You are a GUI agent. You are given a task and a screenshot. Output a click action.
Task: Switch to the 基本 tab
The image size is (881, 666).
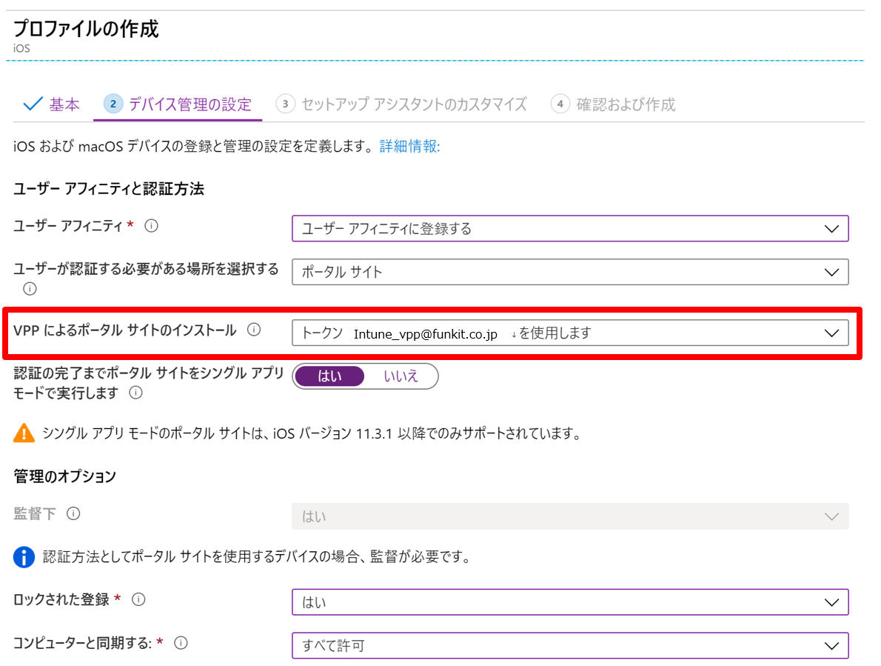click(64, 104)
